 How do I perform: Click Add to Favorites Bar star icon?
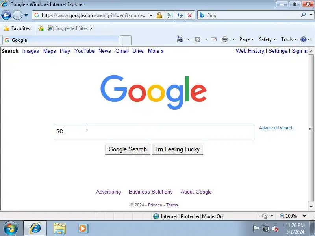[41, 28]
